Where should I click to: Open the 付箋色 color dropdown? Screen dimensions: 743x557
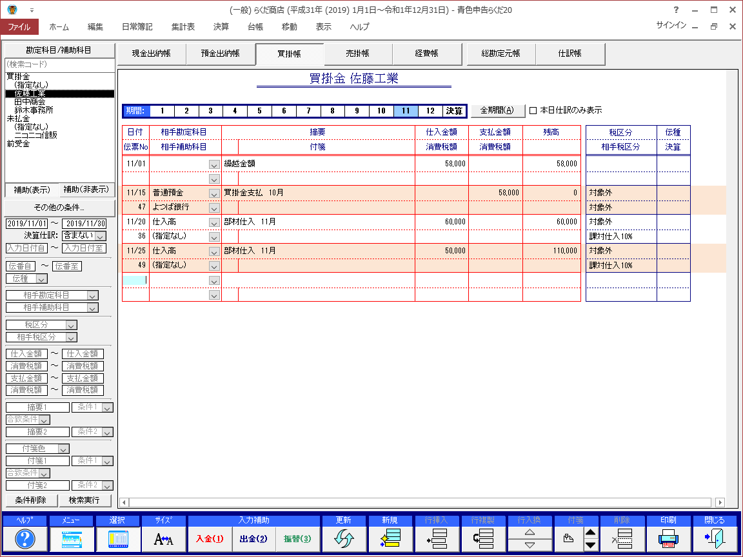[x=63, y=449]
